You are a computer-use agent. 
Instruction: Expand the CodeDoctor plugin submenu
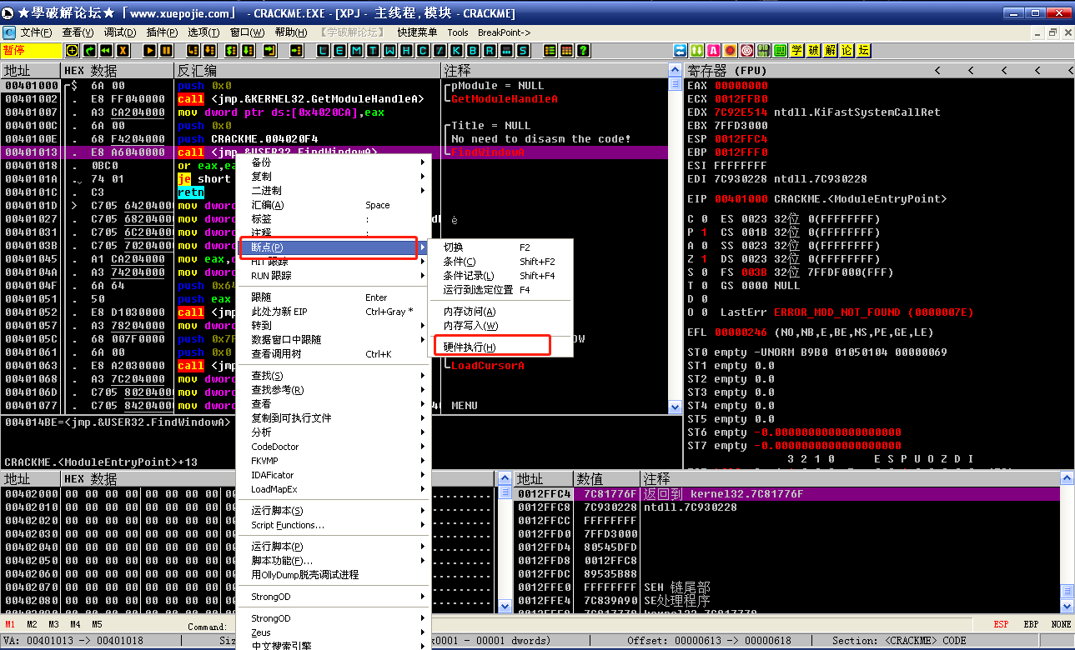pos(334,447)
